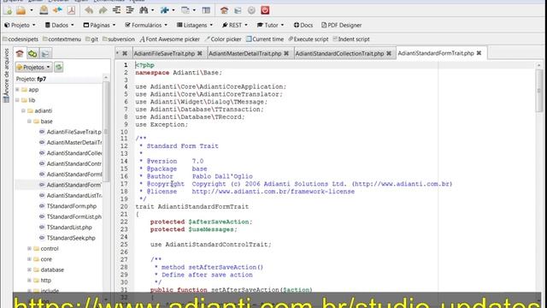The width and height of the screenshot is (547, 308).
Task: Open the Listagens menu
Action: click(195, 25)
